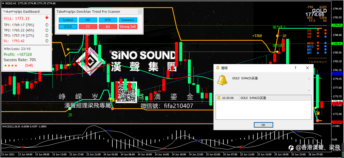Click the M15 trend down arrow indicator
Image resolution: width=344 pixels, height=158 pixels.
(x=318, y=46)
